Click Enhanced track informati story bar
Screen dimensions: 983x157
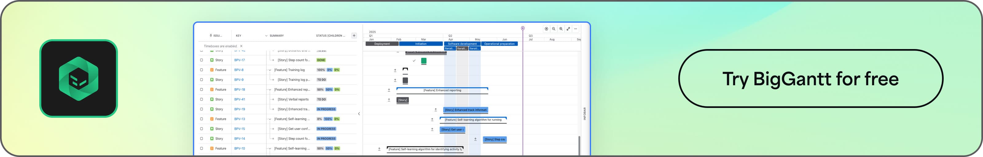point(466,110)
